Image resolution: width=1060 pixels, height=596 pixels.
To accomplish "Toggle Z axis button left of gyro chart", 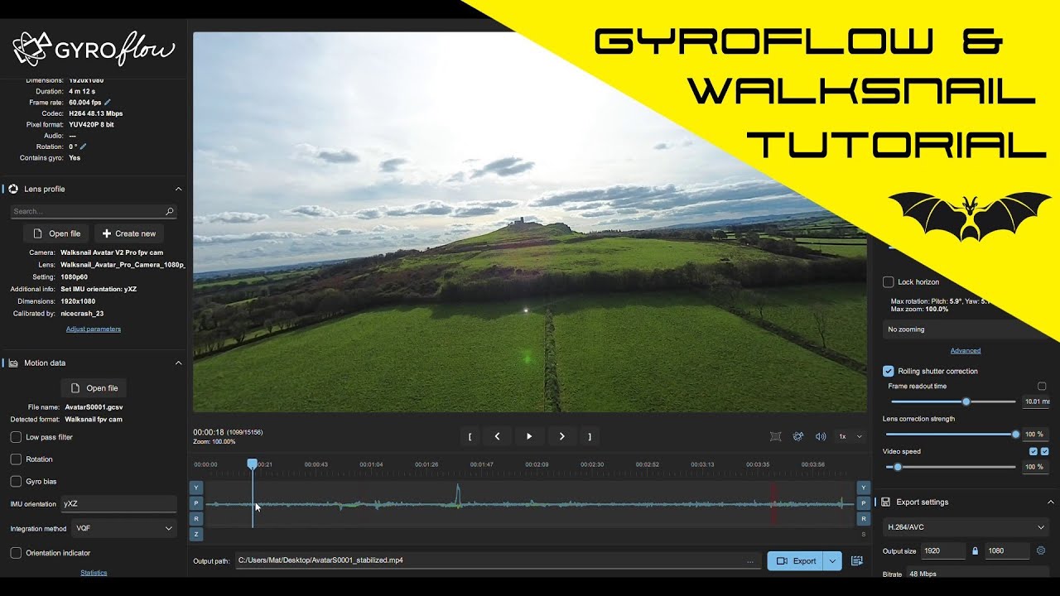I will 196,535.
